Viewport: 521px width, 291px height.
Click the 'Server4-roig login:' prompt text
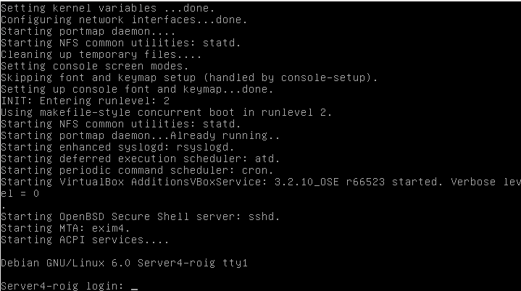pyautogui.click(x=62, y=285)
